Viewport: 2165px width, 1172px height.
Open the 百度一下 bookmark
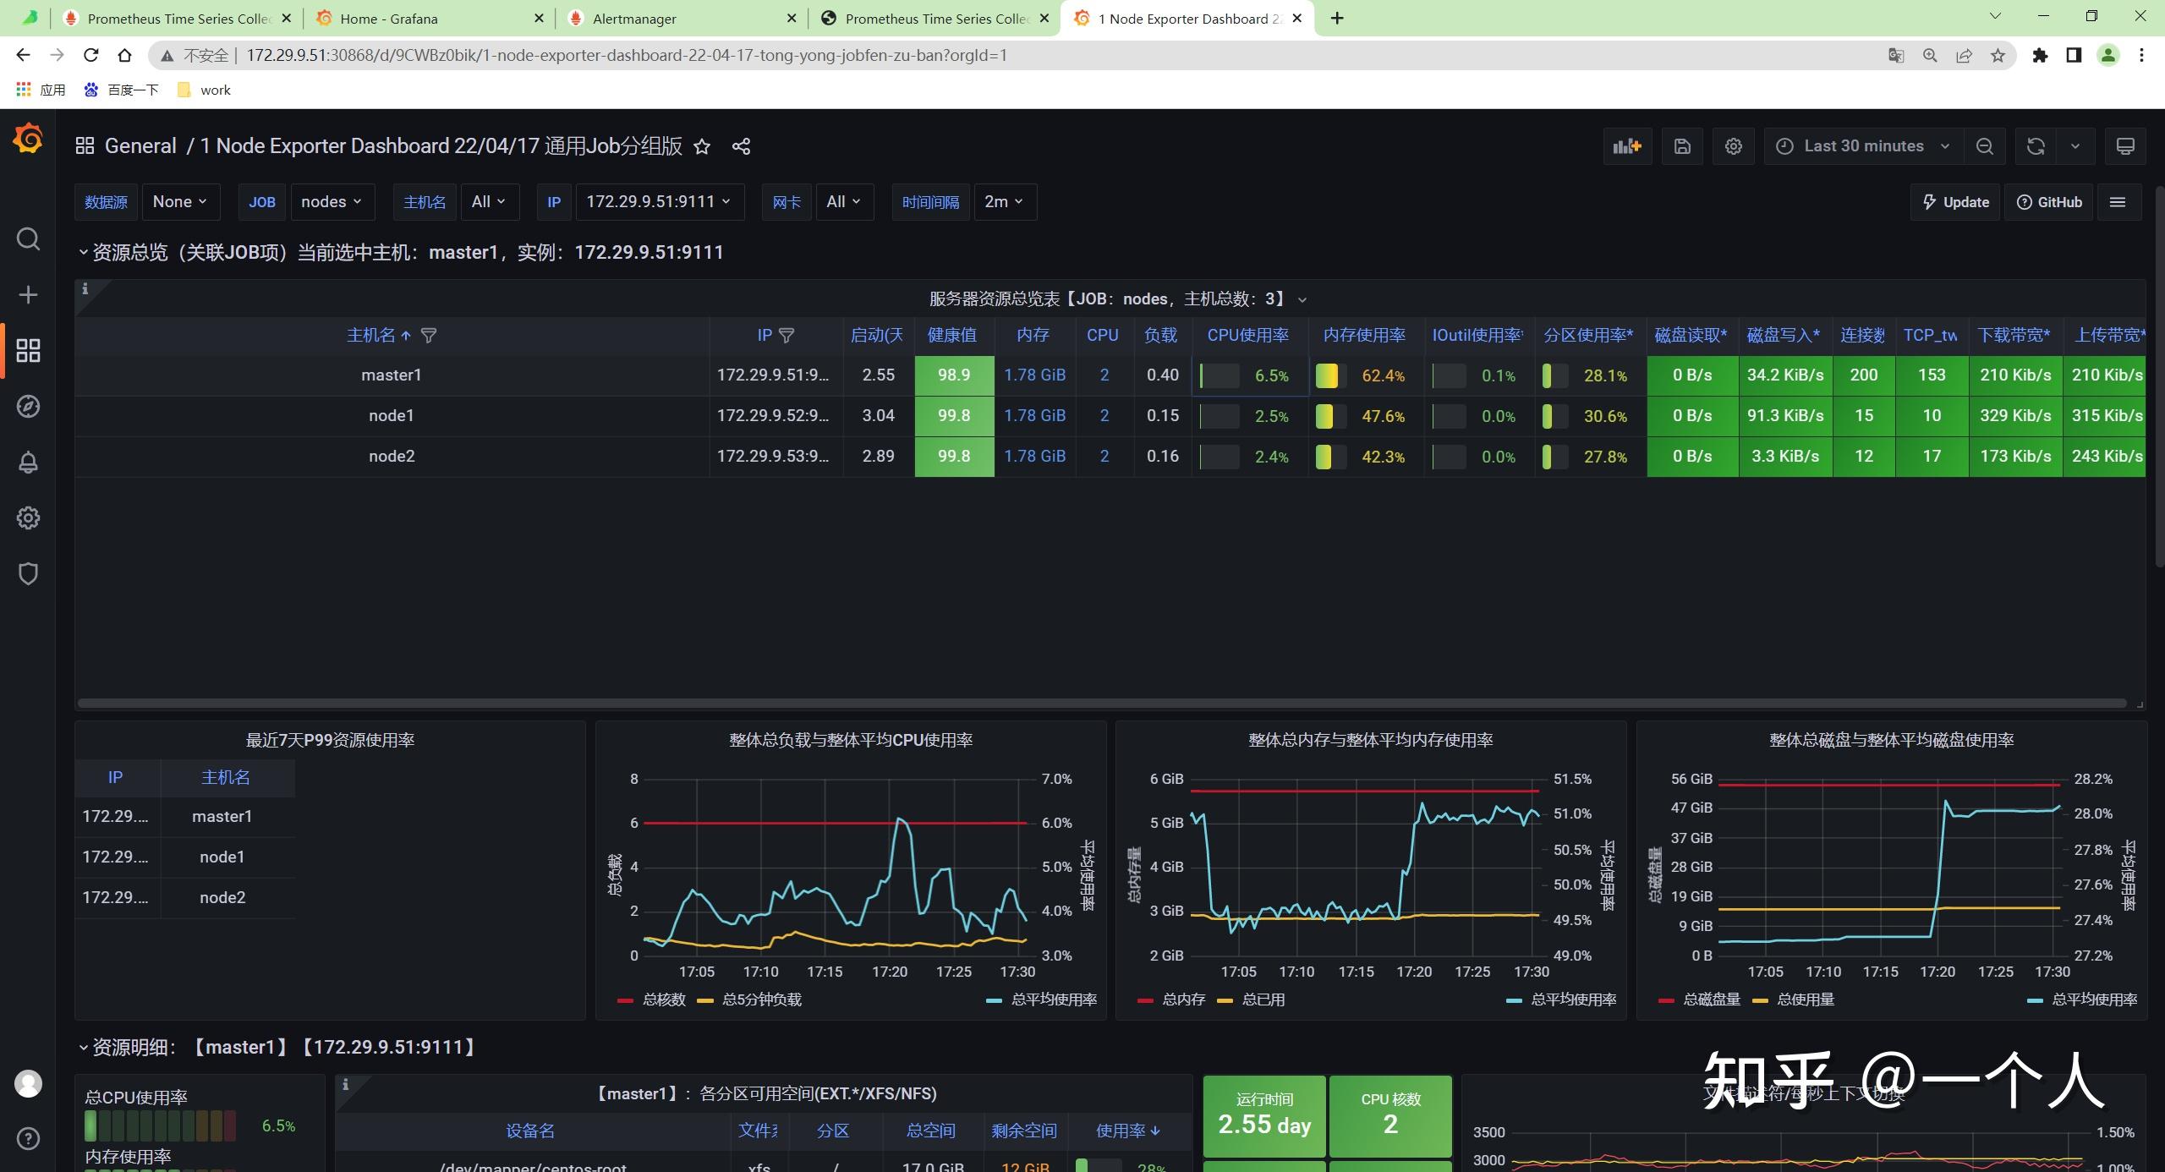pos(122,90)
